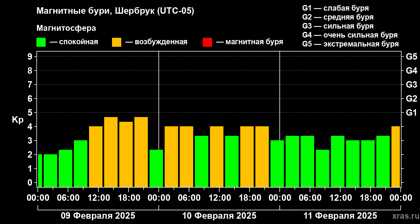
Task: Click the green 12:00 bar on 11 February
Action: pos(338,161)
